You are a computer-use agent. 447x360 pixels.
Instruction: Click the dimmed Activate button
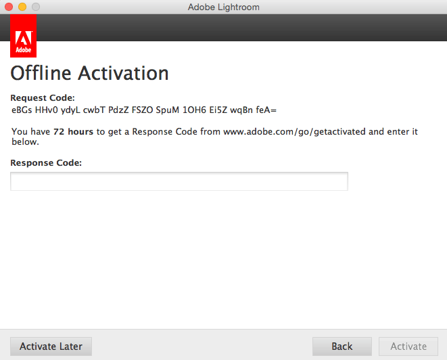[x=408, y=346]
